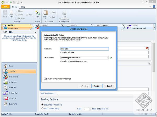This screenshot has height=117, width=157.
Task: Click the green checkmark validation icon
Action: tap(111, 58)
